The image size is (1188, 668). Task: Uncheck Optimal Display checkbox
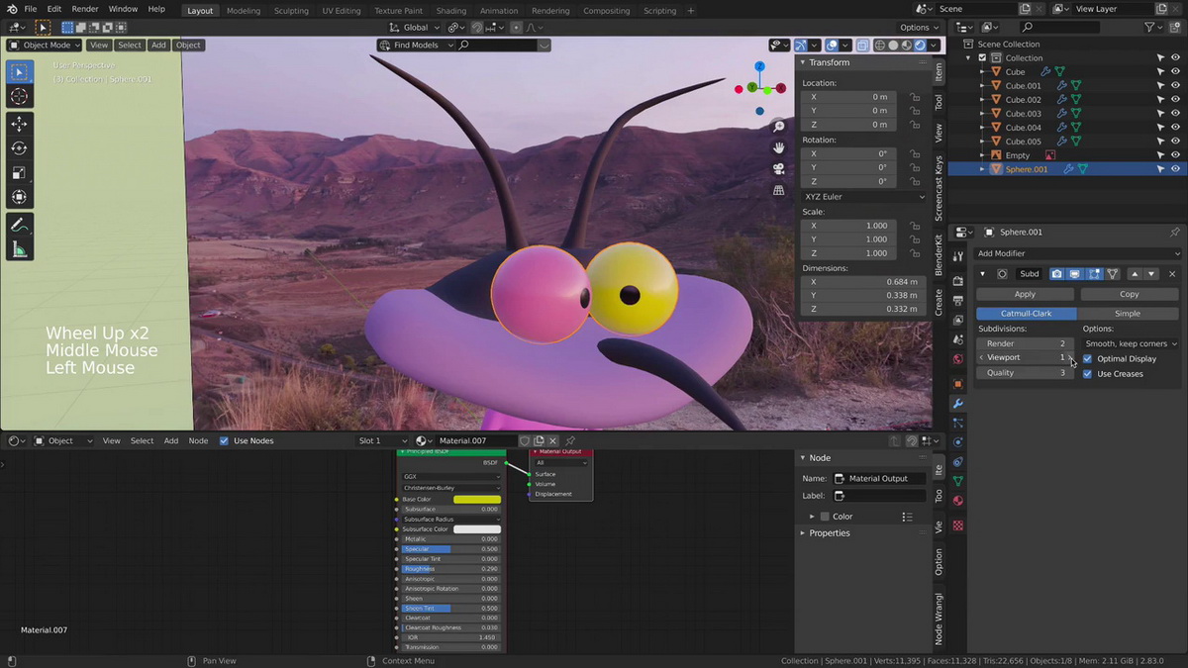pos(1088,358)
